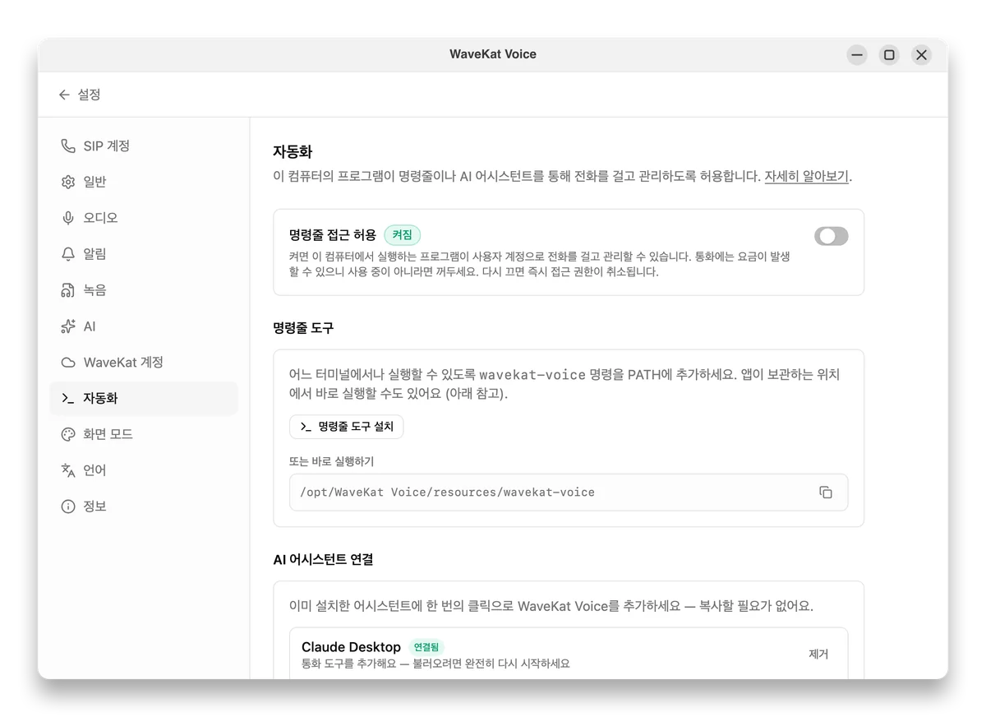Image resolution: width=986 pixels, height=717 pixels.
Task: Click the terminal icon for 자동화
Action: tap(68, 398)
